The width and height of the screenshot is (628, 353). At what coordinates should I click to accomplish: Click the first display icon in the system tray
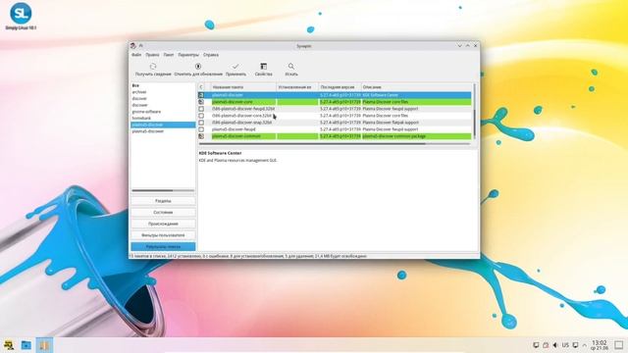pyautogui.click(x=536, y=345)
